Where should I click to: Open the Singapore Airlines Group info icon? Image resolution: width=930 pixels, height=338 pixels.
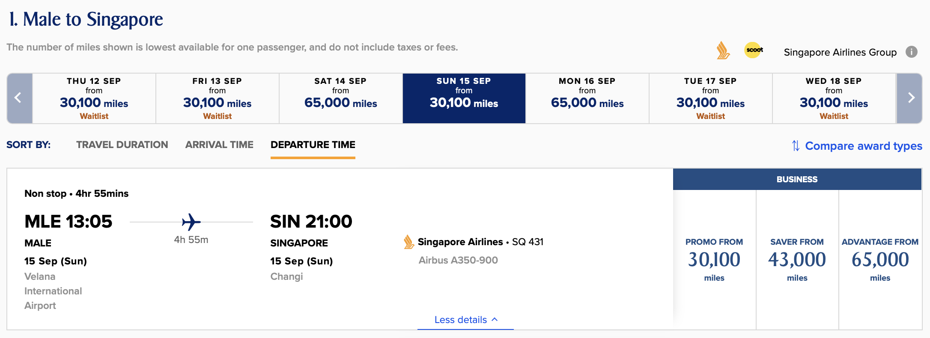(912, 52)
